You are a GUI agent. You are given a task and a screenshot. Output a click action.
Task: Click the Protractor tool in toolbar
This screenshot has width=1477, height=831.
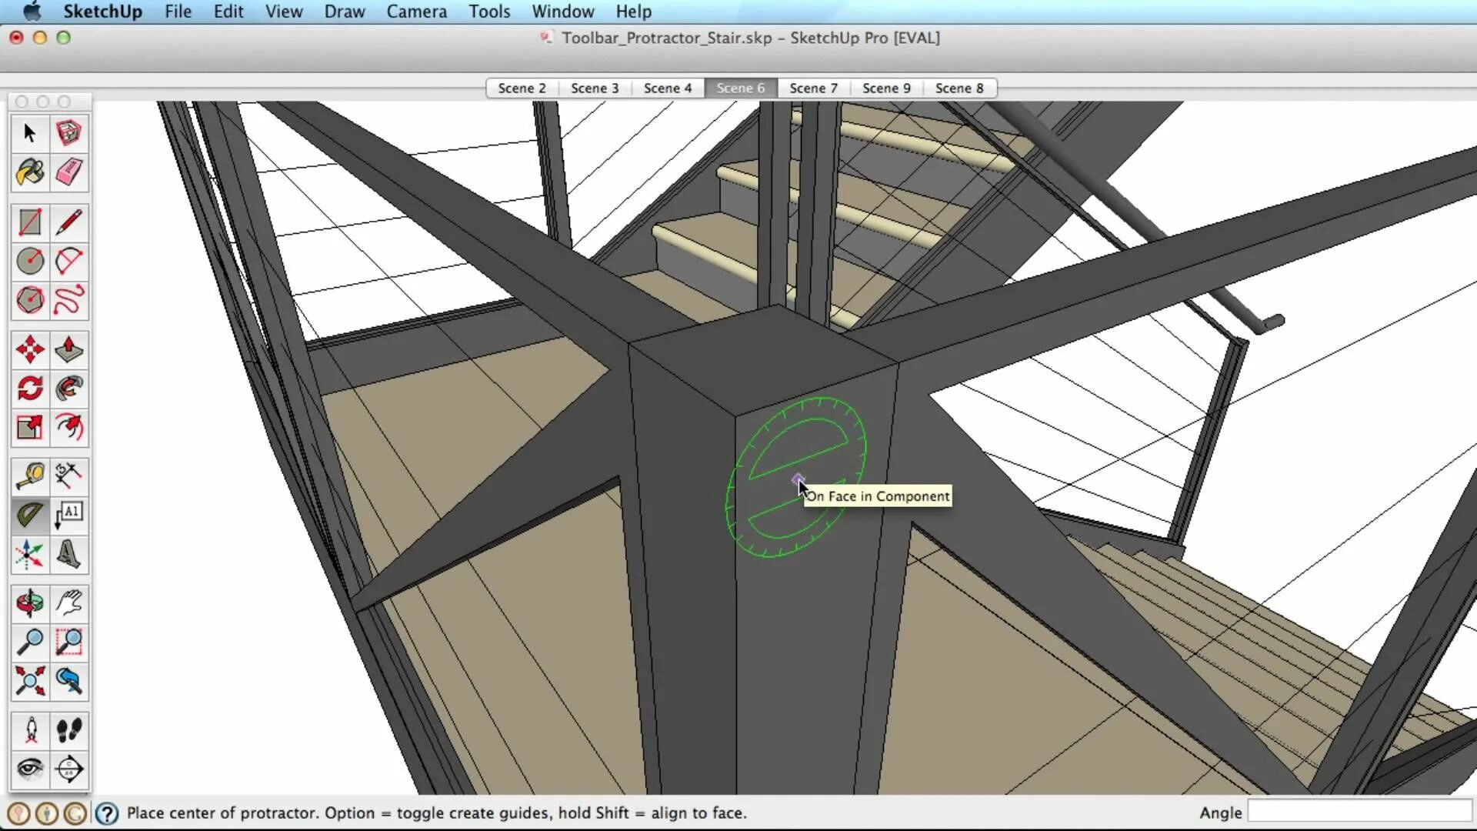point(30,515)
